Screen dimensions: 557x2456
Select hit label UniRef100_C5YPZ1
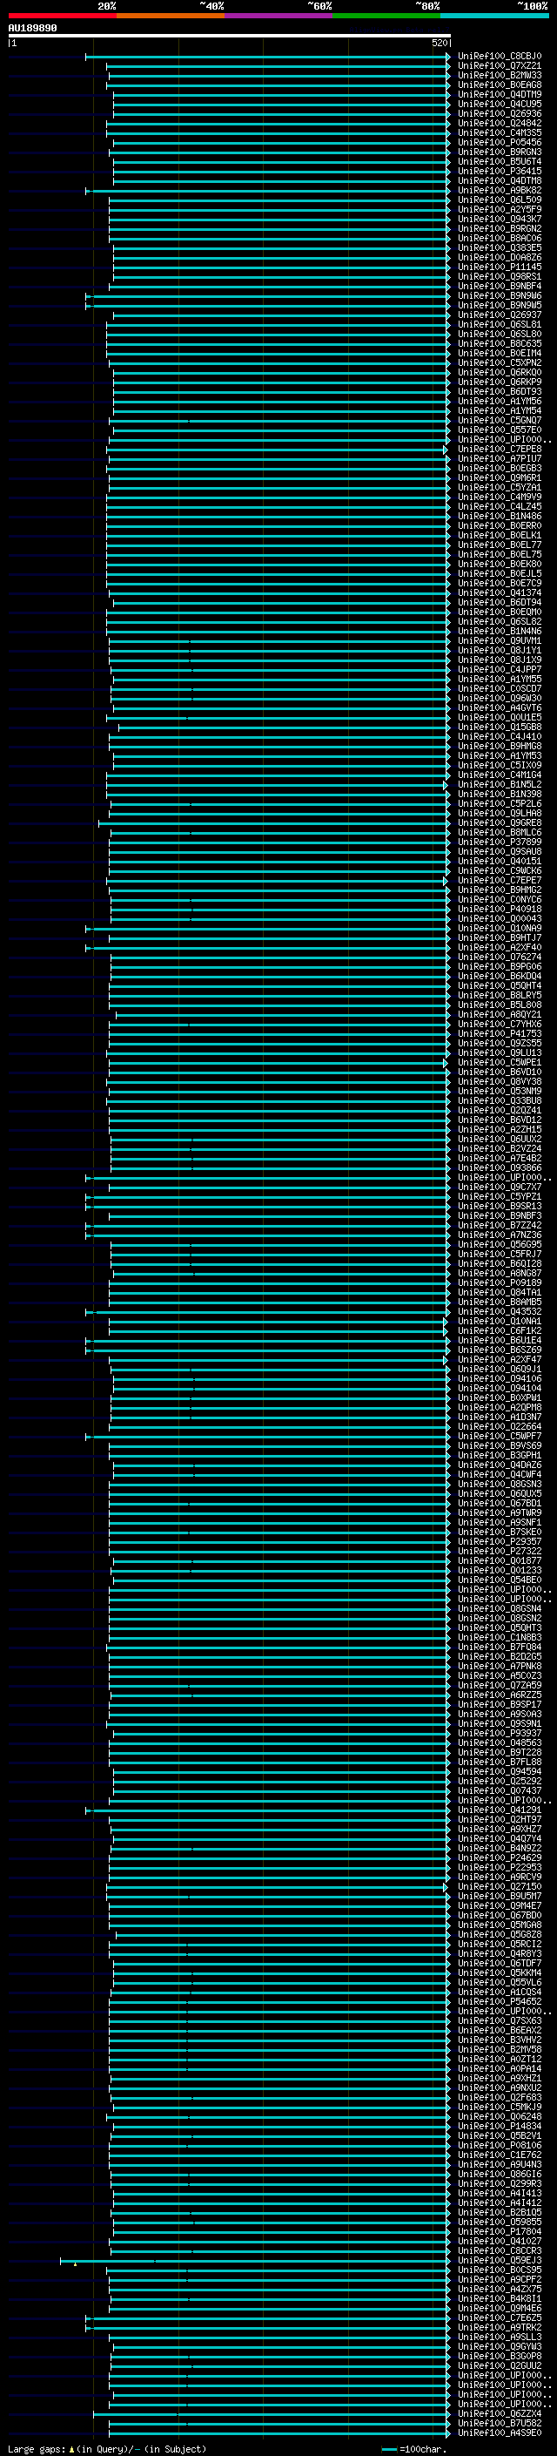[x=500, y=1196]
